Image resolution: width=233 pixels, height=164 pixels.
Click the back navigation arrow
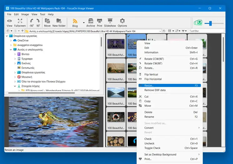8,31
